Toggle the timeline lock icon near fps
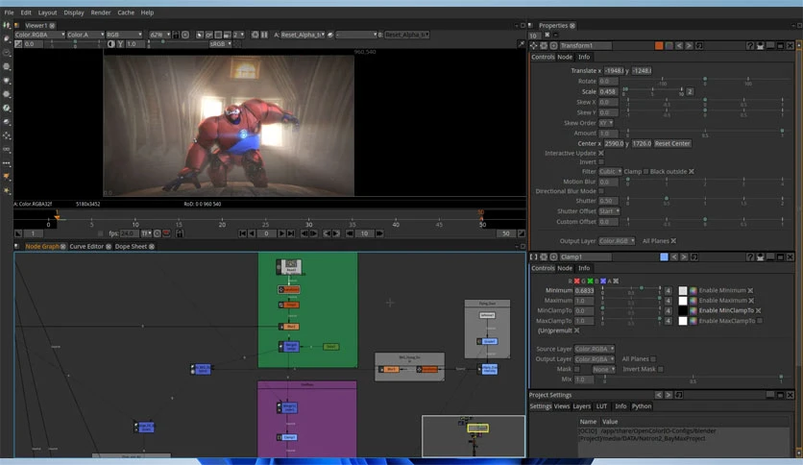The width and height of the screenshot is (803, 465). pos(180,233)
